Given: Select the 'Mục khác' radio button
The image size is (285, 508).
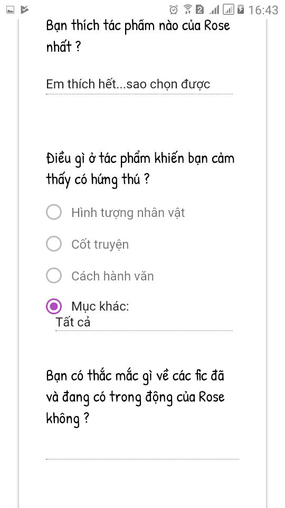Looking at the screenshot, I should pyautogui.click(x=54, y=306).
